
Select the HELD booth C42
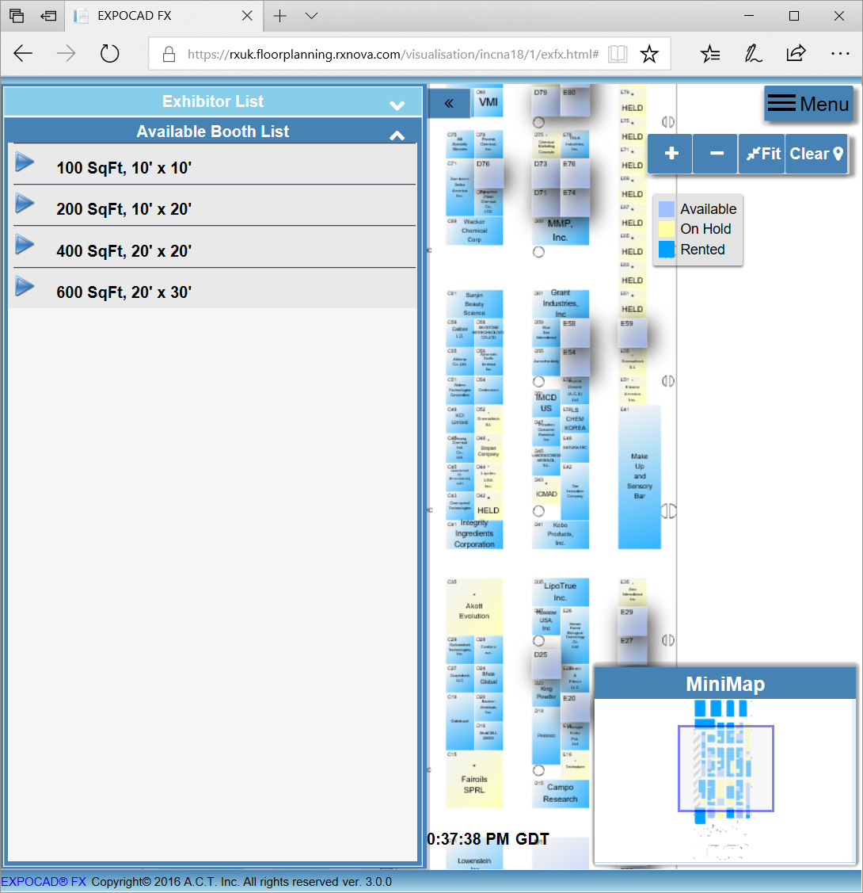point(489,506)
